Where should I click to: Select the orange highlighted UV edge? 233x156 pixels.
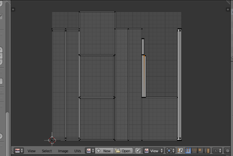coord(144,76)
